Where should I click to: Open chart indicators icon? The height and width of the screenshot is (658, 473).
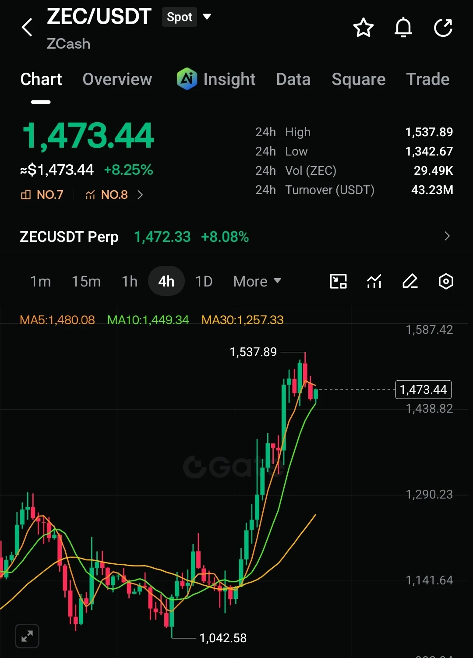click(x=374, y=281)
